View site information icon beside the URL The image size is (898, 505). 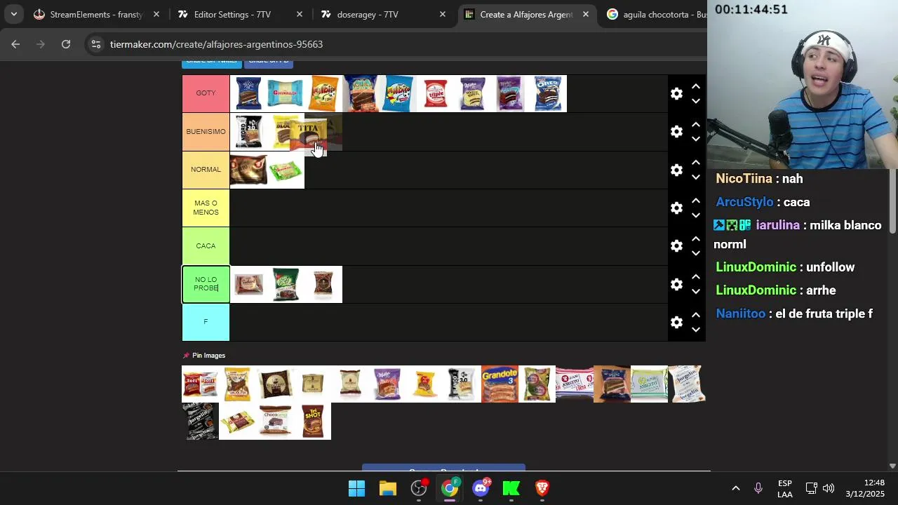(96, 44)
